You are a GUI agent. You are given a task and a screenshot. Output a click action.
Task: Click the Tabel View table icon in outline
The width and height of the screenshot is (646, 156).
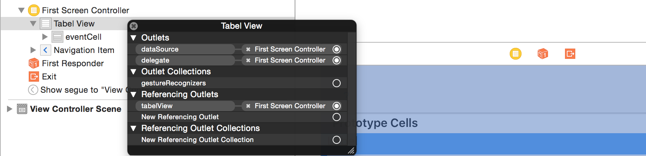point(46,24)
